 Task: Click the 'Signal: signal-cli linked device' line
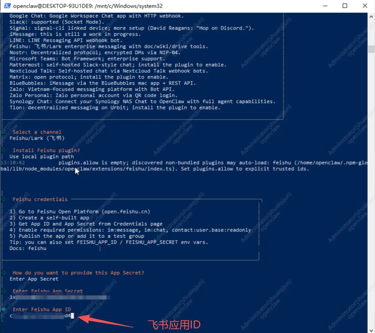click(132, 28)
